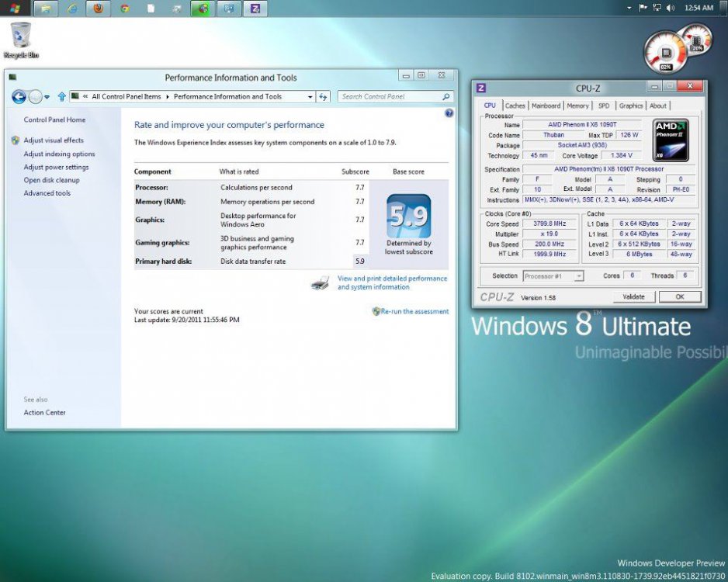
Task: Switch to the Mainboard tab in CPU-Z
Action: click(546, 106)
